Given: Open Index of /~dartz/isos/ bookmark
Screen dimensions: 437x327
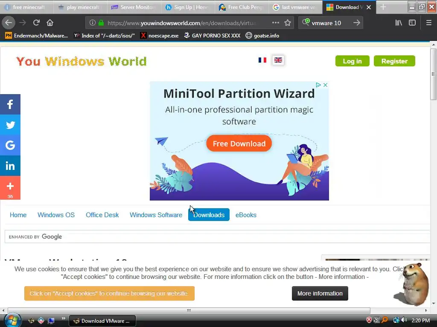Looking at the screenshot, I should pos(104,36).
